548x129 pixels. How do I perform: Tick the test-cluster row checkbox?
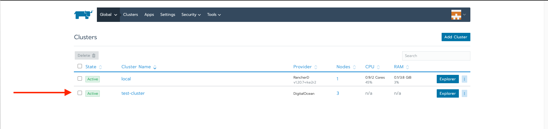click(x=80, y=93)
